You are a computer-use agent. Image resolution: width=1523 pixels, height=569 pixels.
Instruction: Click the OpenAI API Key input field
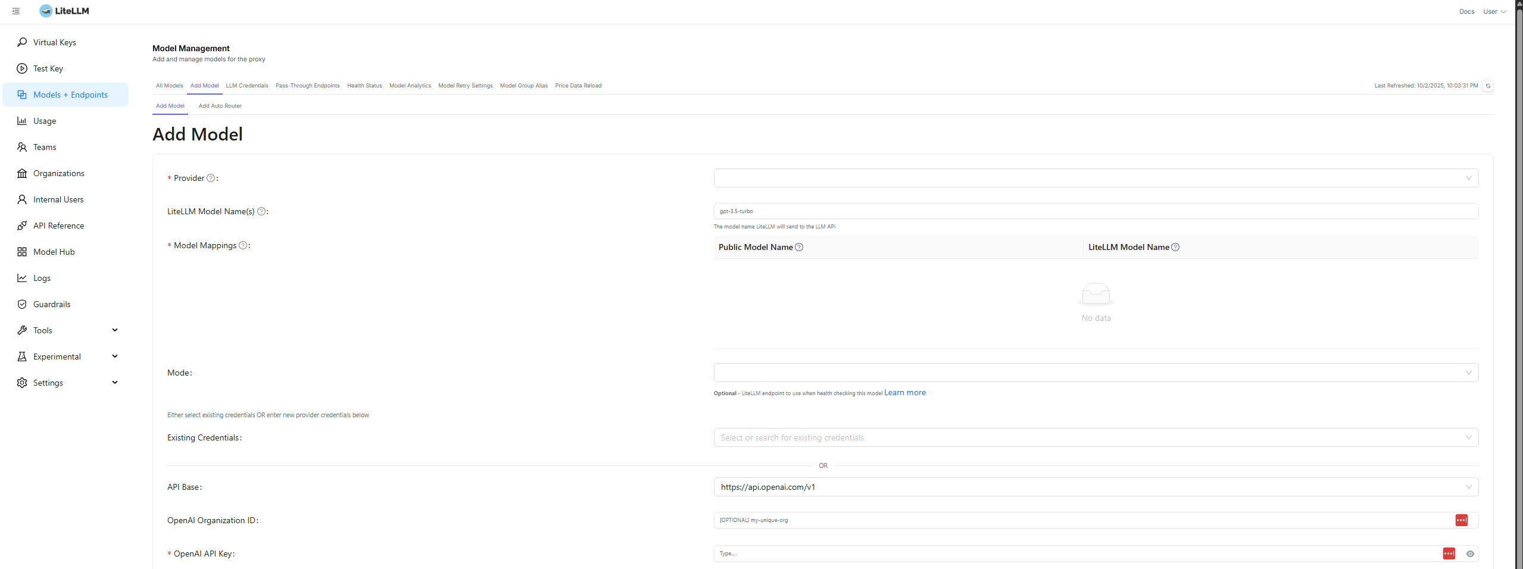point(1072,554)
